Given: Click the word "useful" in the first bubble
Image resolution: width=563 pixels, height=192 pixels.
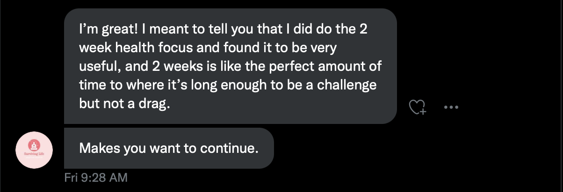Looking at the screenshot, I should click(x=95, y=67).
